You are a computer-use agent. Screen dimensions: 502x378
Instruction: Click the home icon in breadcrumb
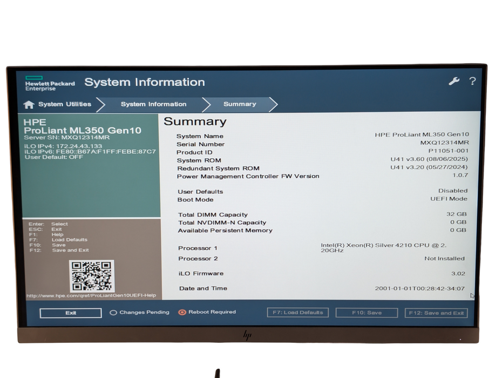pyautogui.click(x=29, y=105)
